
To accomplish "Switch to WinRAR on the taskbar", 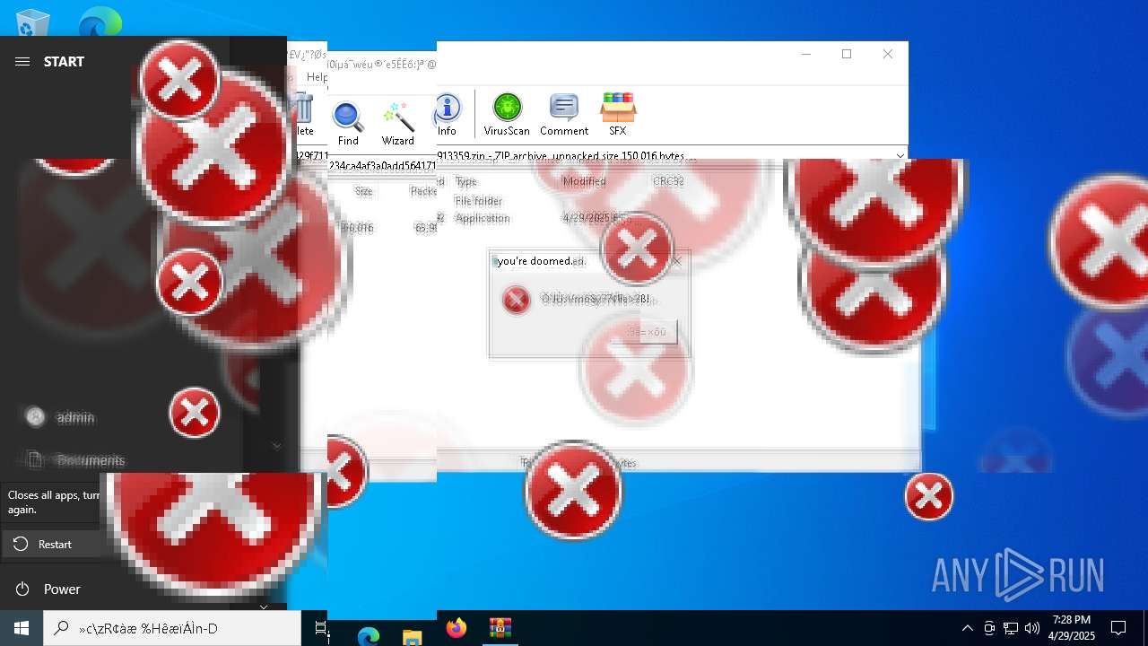I will click(500, 628).
